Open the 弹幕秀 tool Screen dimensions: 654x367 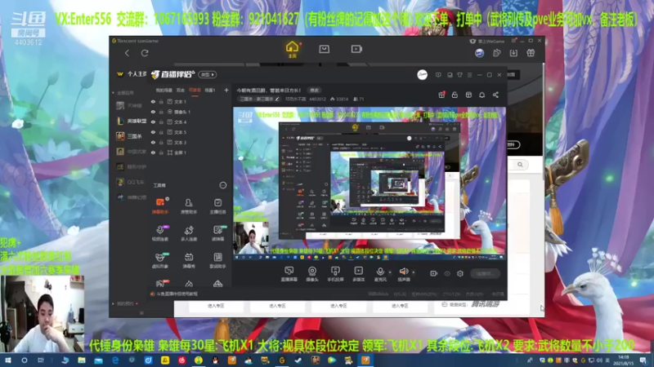point(189,260)
